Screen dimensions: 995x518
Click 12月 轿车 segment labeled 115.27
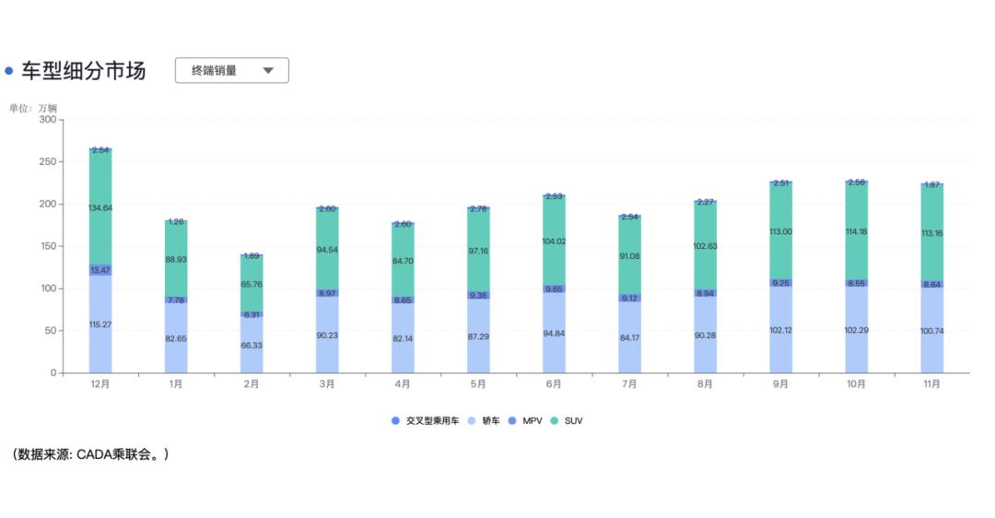(x=100, y=324)
